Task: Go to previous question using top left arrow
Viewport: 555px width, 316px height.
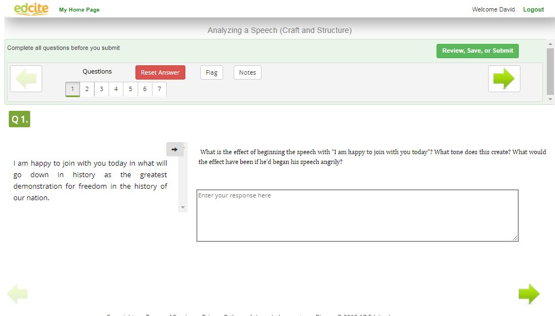Action: pos(26,78)
